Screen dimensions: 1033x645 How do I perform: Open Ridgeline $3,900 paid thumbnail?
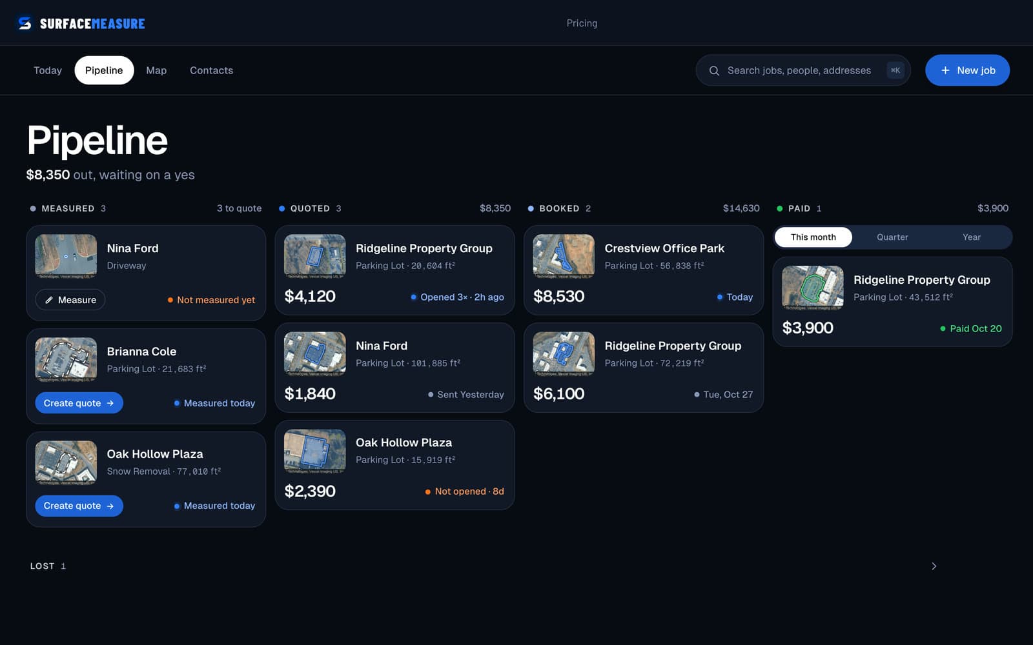(x=813, y=288)
